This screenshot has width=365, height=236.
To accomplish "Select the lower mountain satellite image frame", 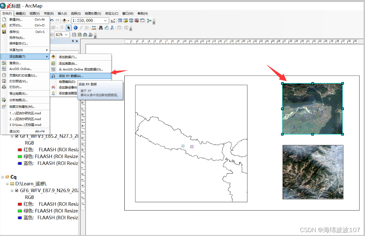I will click(313, 172).
